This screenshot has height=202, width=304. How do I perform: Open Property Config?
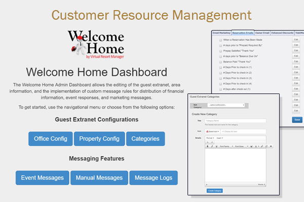pyautogui.click(x=99, y=139)
